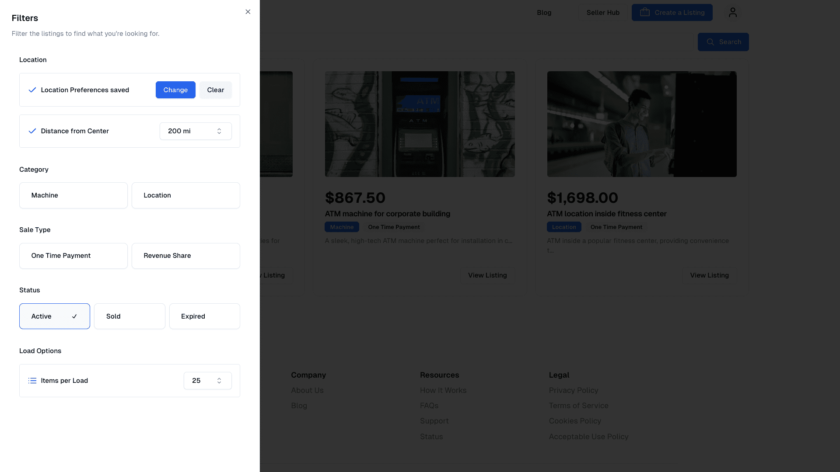The width and height of the screenshot is (840, 472).
Task: Click the Location tag on the $1,698.00 listing
Action: coord(564,227)
